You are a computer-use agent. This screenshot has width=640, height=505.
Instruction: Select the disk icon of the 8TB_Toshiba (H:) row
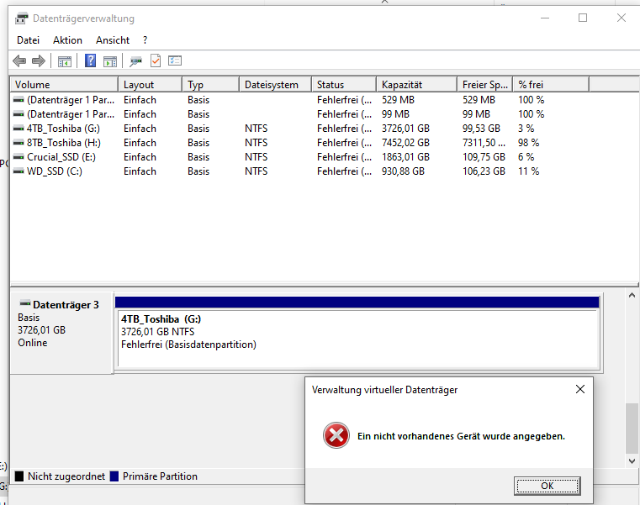coord(19,143)
